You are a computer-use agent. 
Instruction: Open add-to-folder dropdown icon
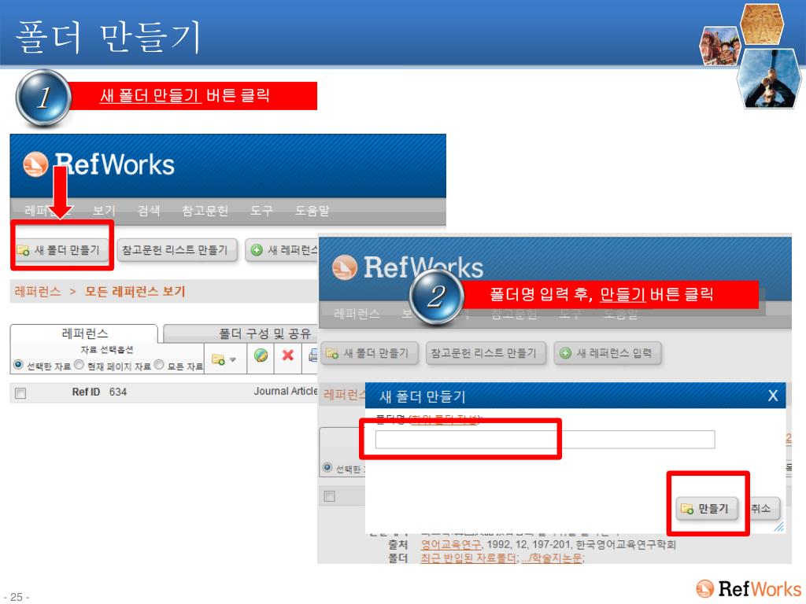pos(224,359)
